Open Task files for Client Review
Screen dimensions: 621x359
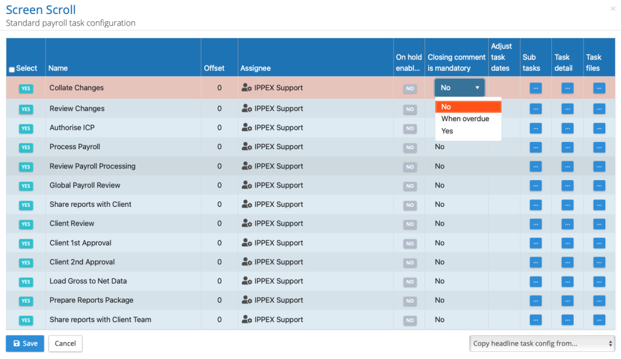pyautogui.click(x=599, y=224)
